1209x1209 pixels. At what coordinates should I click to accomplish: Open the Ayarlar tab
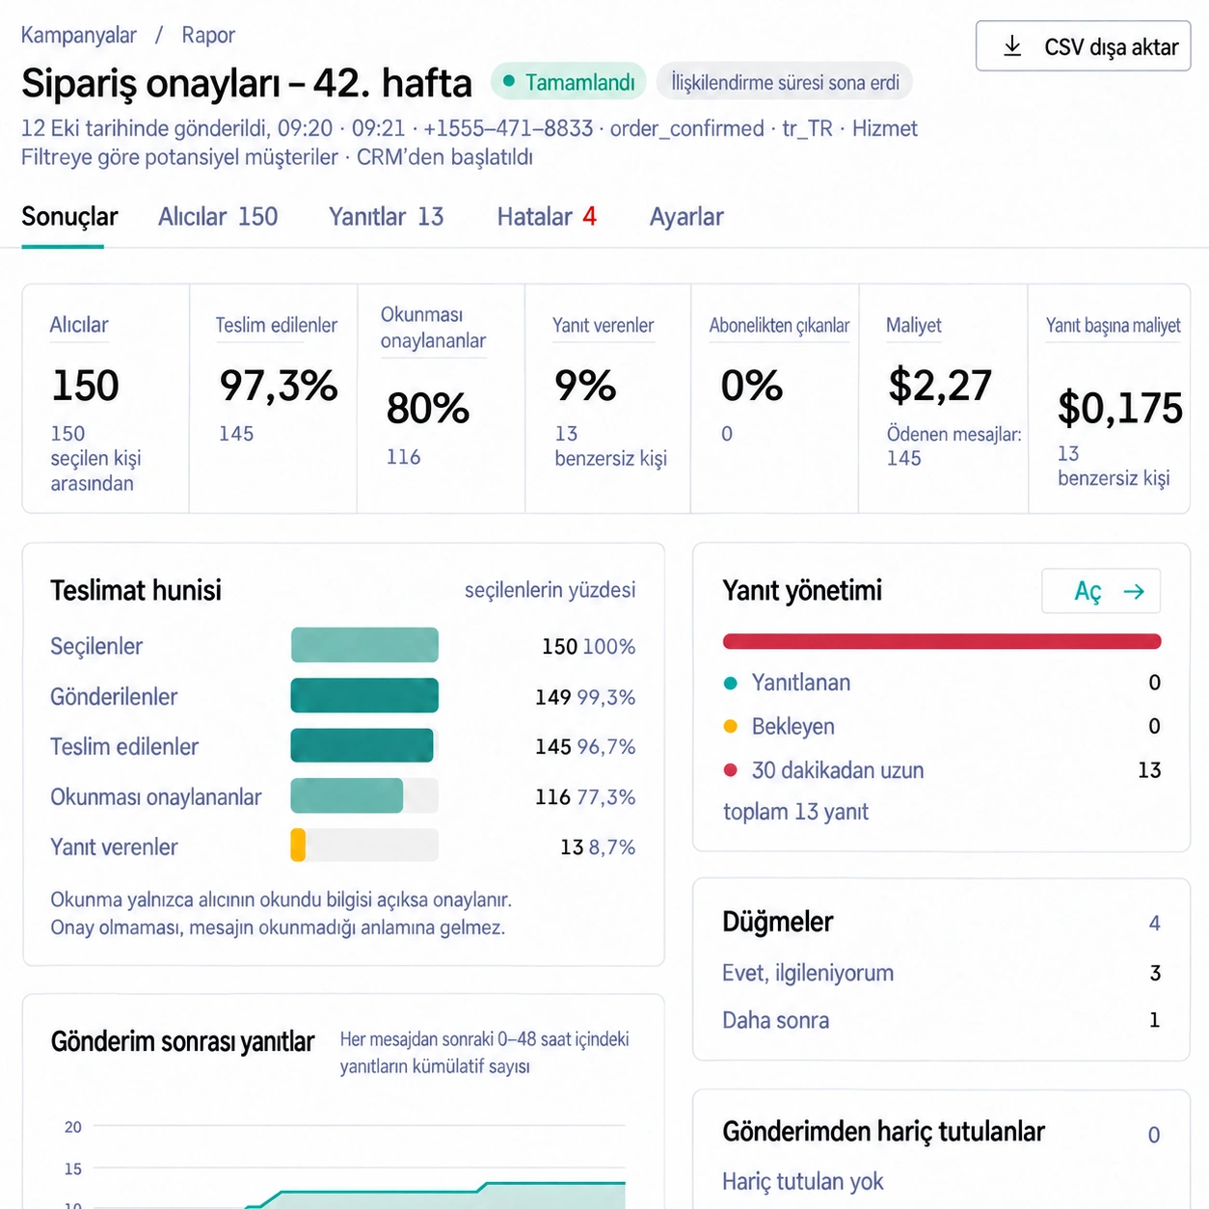pos(686,217)
